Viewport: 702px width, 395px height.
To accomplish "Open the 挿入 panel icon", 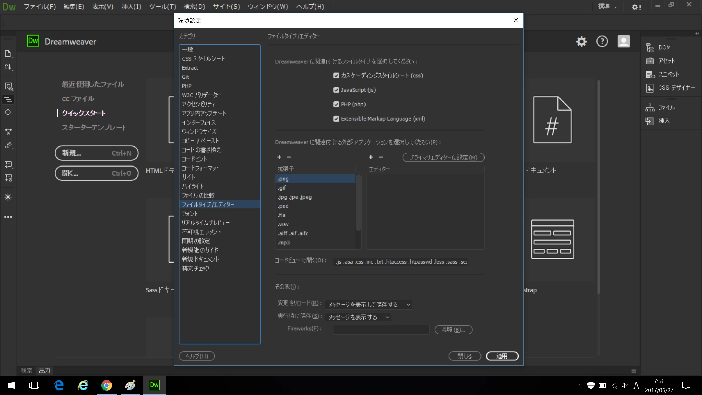I will pyautogui.click(x=649, y=121).
